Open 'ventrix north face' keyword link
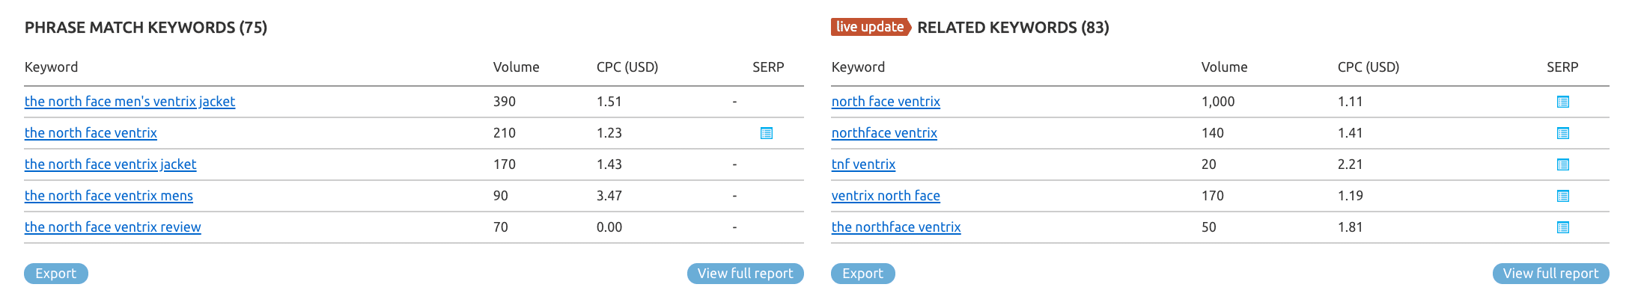The width and height of the screenshot is (1635, 305). pyautogui.click(x=886, y=196)
